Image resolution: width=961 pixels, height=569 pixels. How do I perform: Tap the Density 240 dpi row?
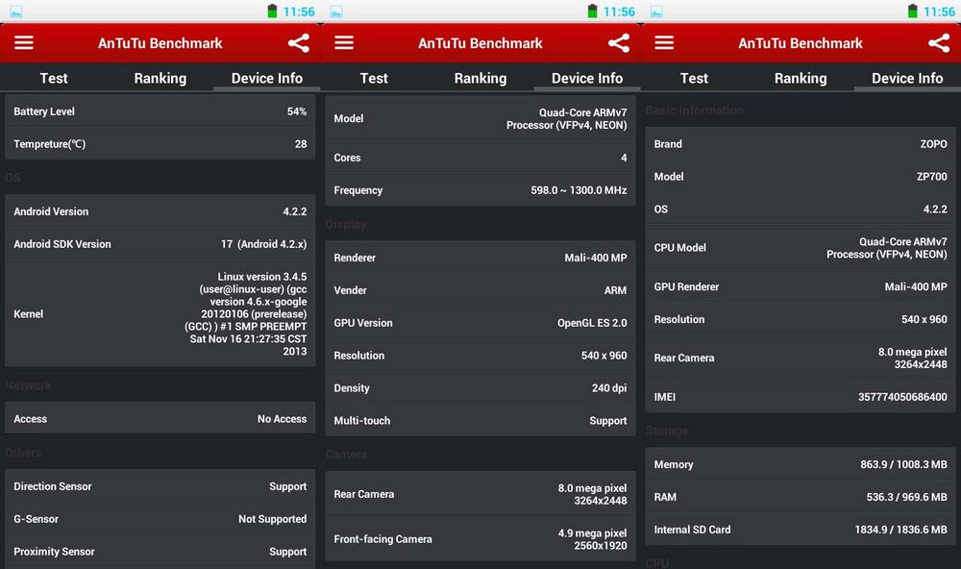(x=480, y=387)
